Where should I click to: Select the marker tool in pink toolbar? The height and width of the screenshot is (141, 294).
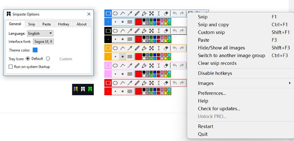[144, 66]
